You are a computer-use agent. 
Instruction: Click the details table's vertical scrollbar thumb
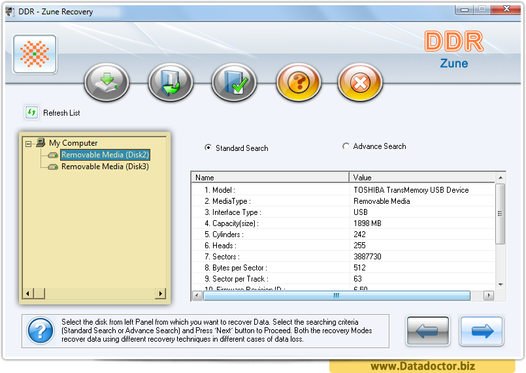coord(500,214)
